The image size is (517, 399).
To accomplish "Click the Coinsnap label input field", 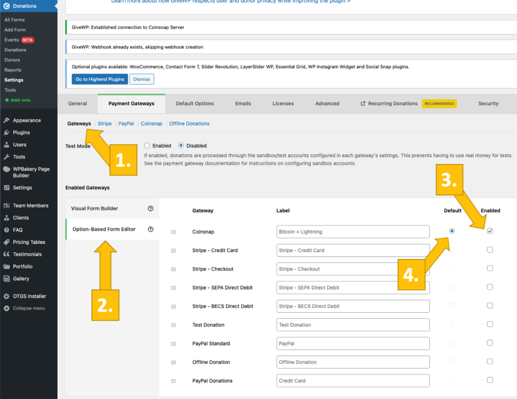I will pyautogui.click(x=353, y=232).
